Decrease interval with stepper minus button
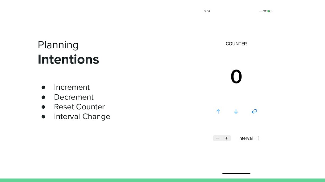The width and height of the screenshot is (325, 182). [217, 138]
